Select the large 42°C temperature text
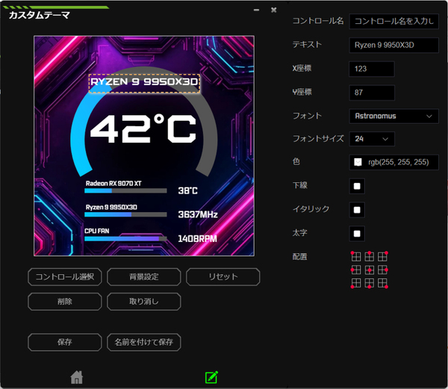The width and height of the screenshot is (448, 389). click(x=143, y=128)
